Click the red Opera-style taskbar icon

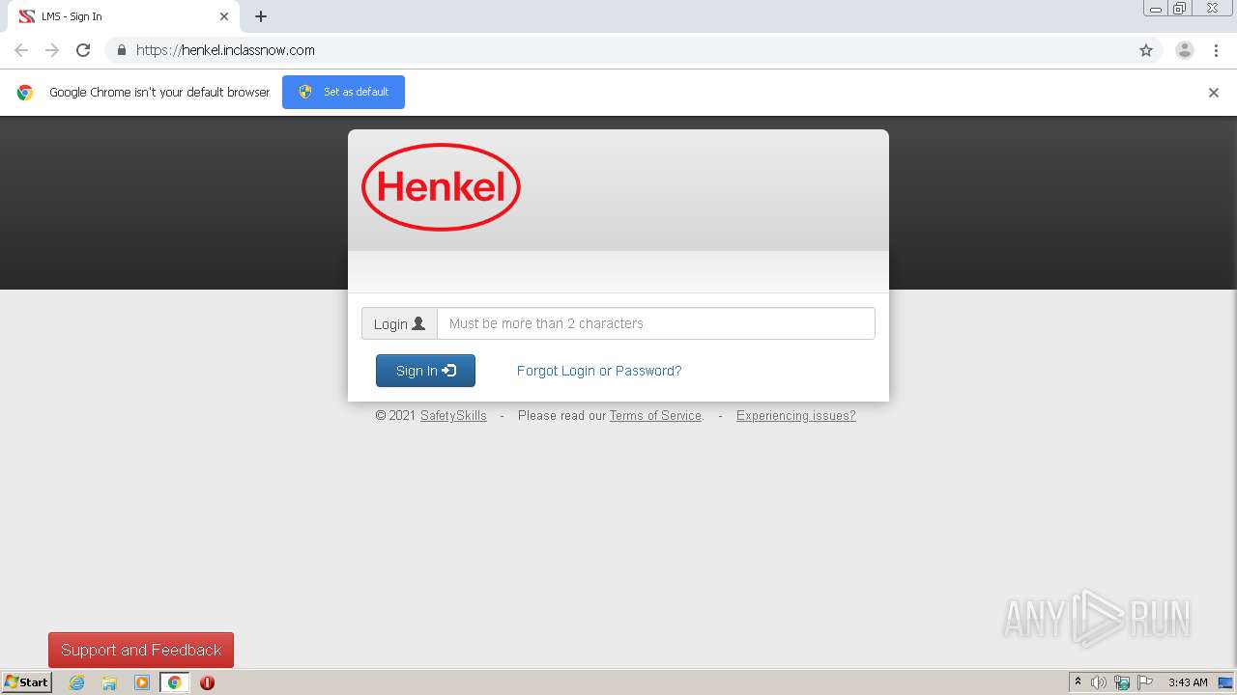tap(207, 682)
